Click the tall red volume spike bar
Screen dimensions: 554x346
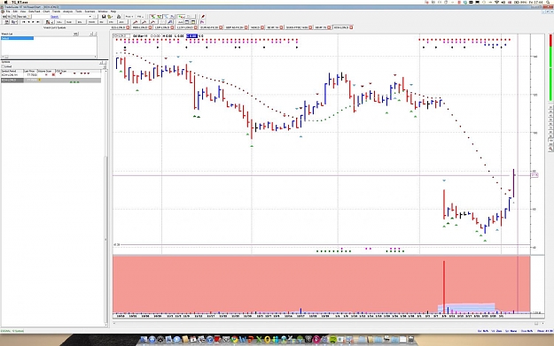pyautogui.click(x=444, y=287)
